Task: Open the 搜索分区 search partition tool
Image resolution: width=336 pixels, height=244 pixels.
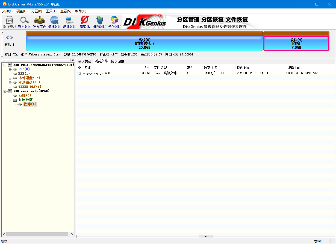Action: [x=25, y=22]
